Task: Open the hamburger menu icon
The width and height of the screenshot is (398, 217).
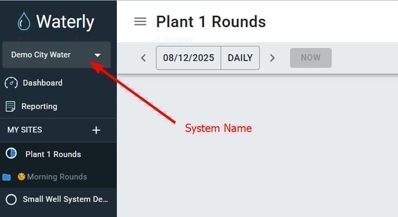Action: click(x=140, y=21)
